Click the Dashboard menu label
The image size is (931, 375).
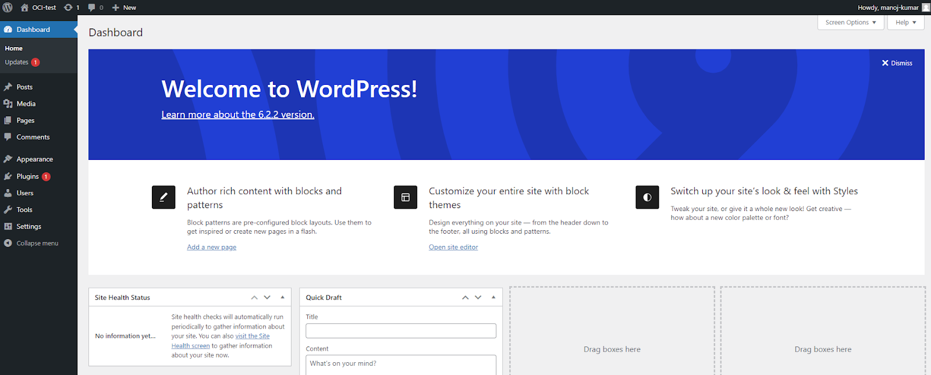point(33,30)
